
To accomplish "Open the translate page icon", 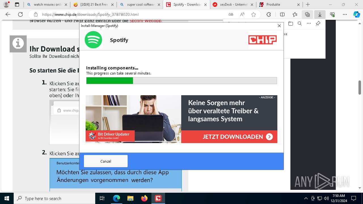I will click(231, 14).
